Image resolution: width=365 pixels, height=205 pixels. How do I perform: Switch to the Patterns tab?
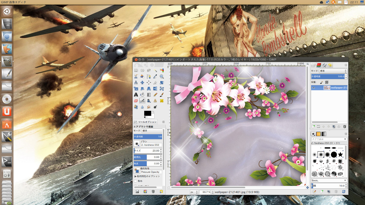pos(318,134)
